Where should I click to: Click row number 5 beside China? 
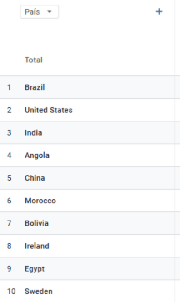tap(9, 178)
